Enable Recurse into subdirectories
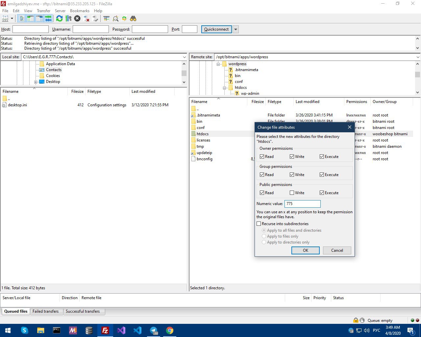The height and width of the screenshot is (337, 421). pos(259,224)
